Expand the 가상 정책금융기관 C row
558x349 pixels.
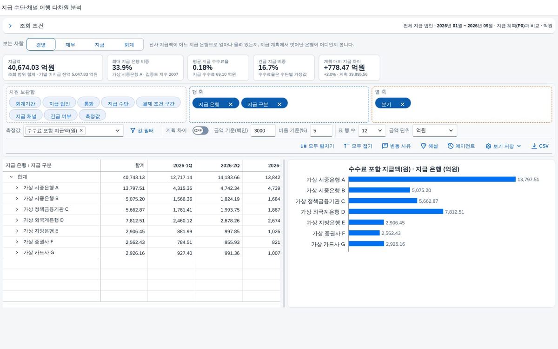point(17,209)
